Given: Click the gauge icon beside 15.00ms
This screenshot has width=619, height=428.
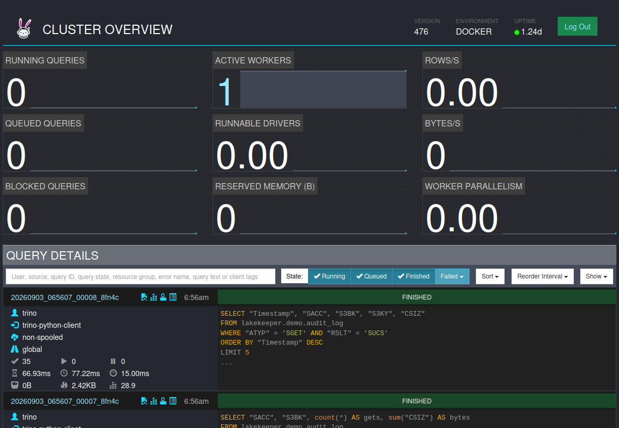Looking at the screenshot, I should pos(113,373).
